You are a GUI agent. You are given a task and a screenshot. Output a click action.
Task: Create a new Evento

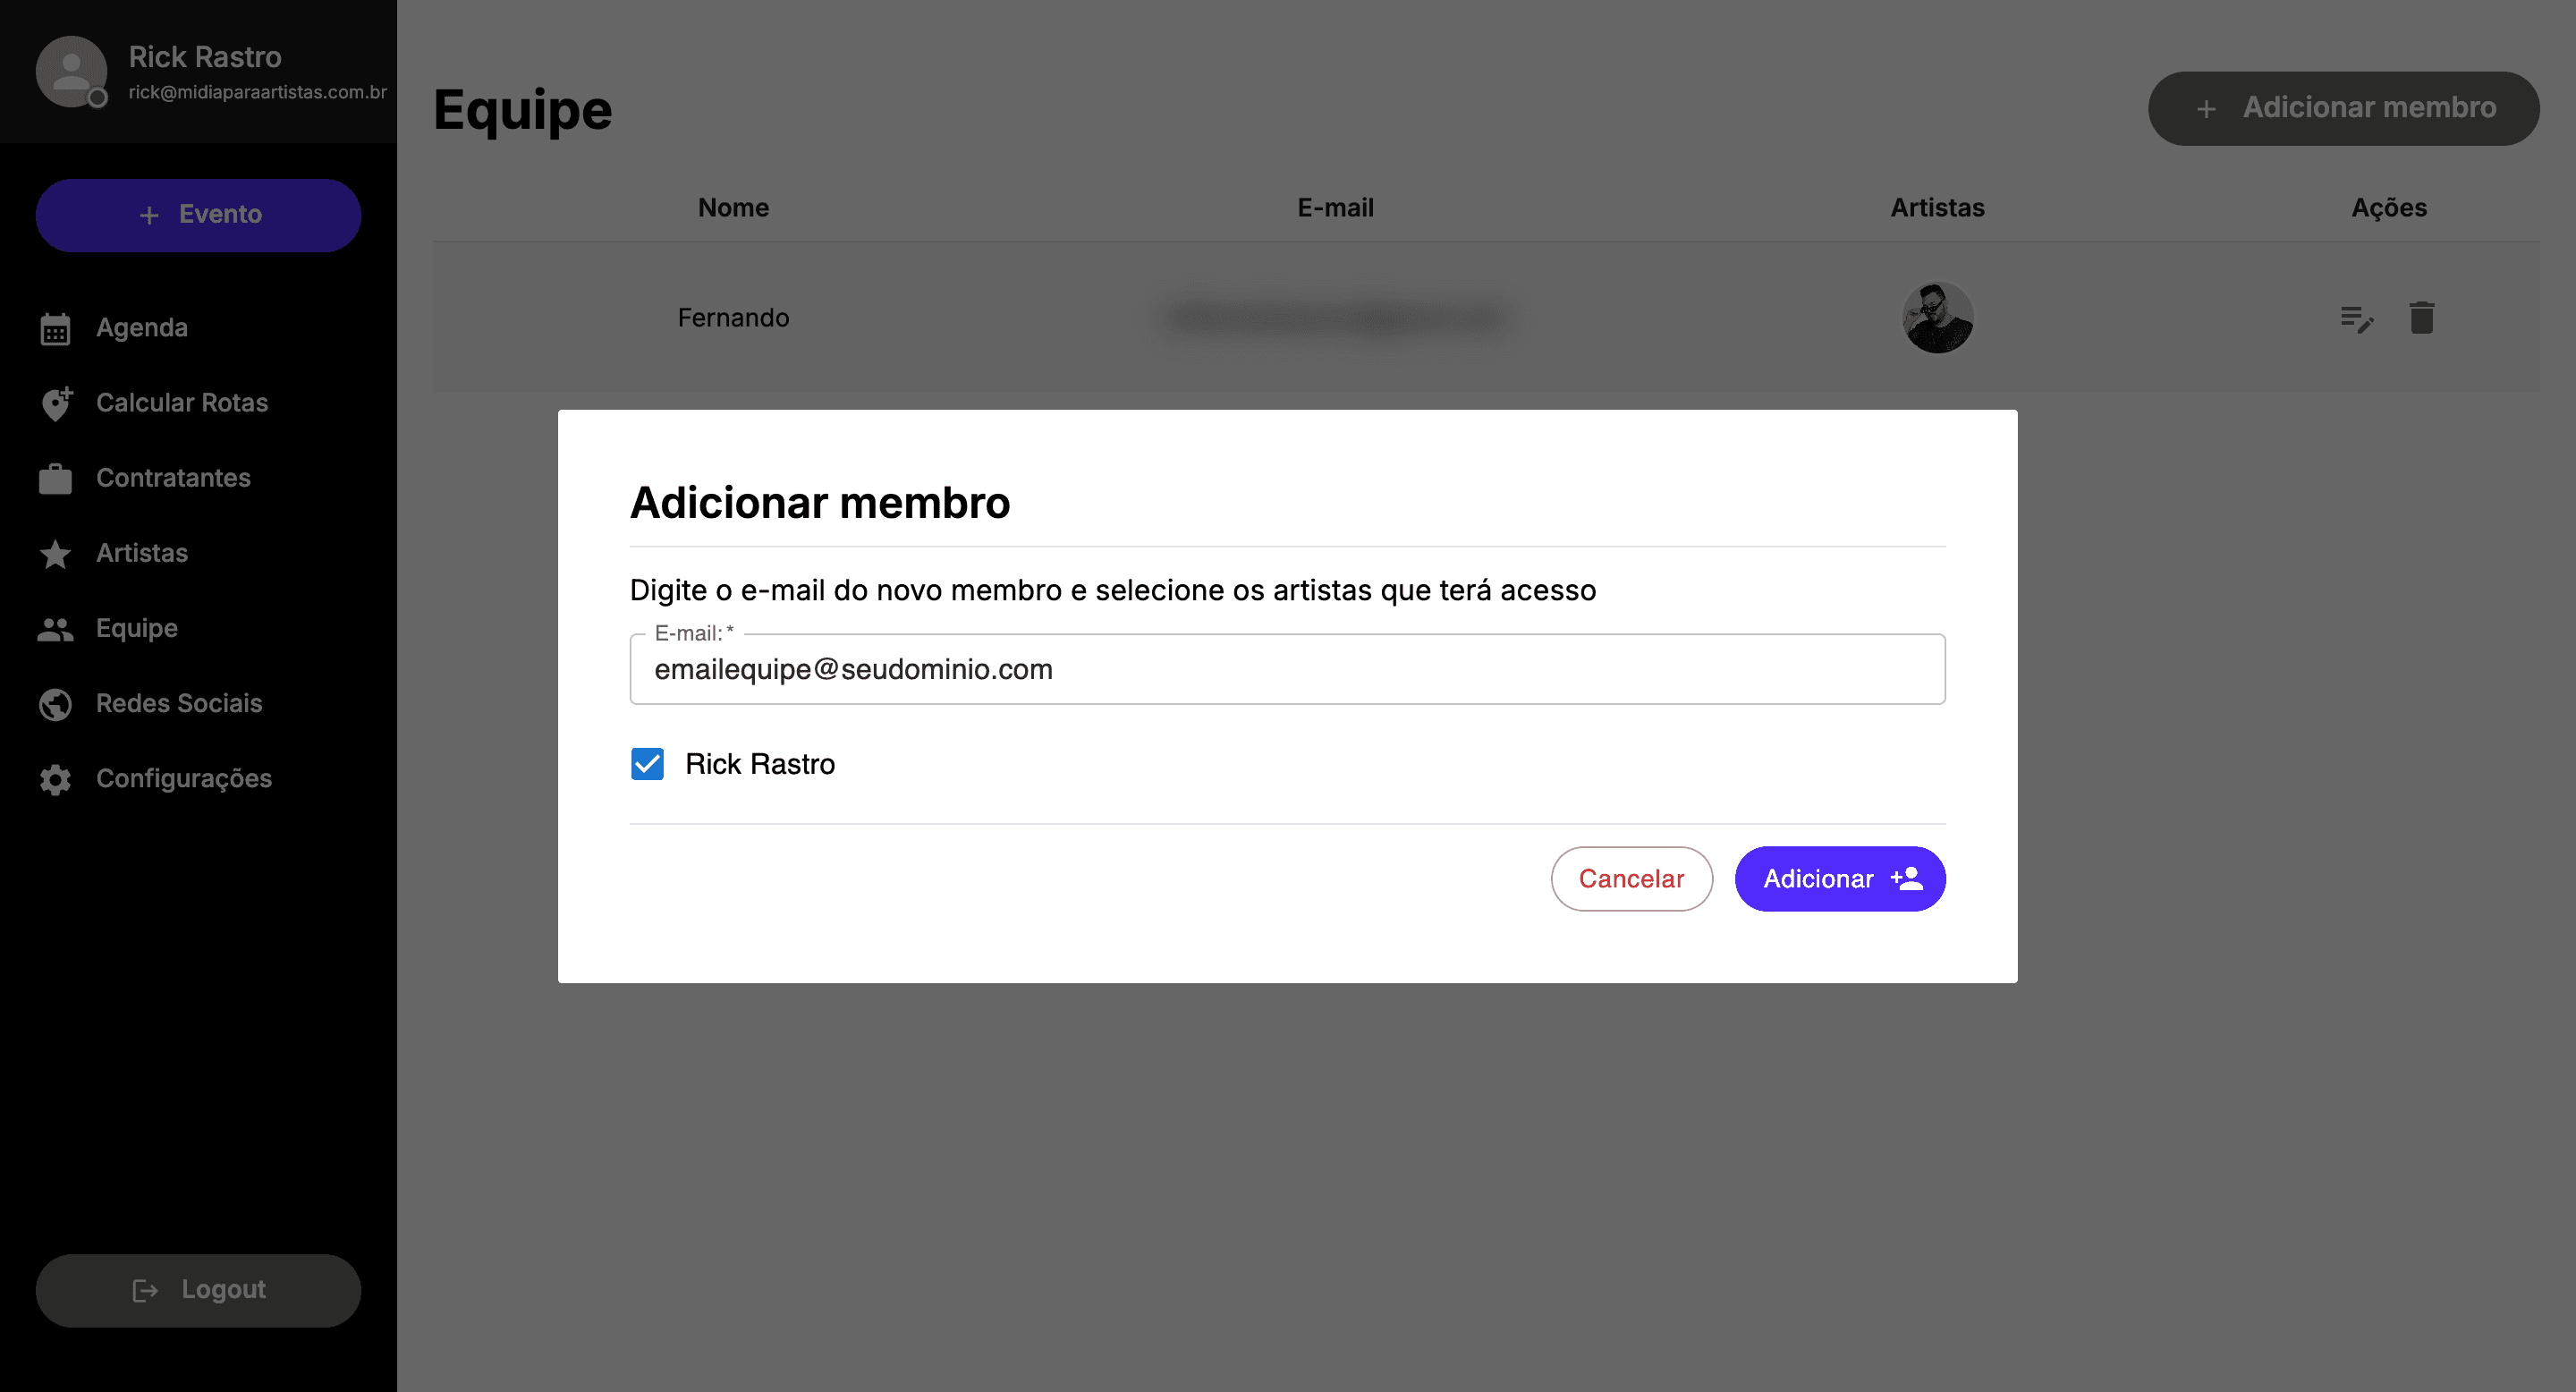(x=198, y=215)
